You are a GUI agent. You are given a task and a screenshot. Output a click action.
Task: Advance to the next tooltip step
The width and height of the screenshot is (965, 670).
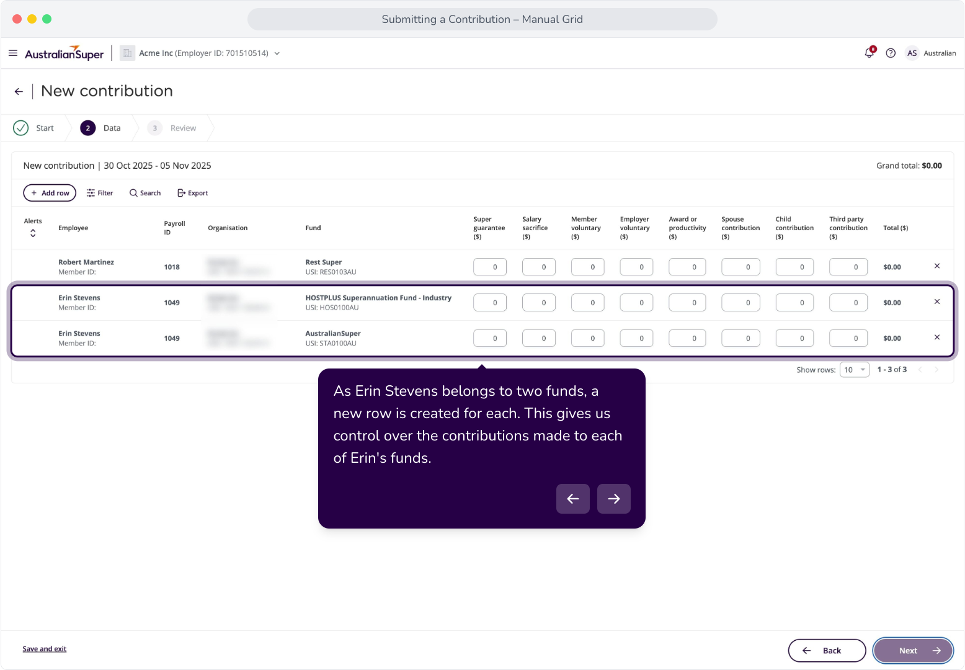pos(614,499)
